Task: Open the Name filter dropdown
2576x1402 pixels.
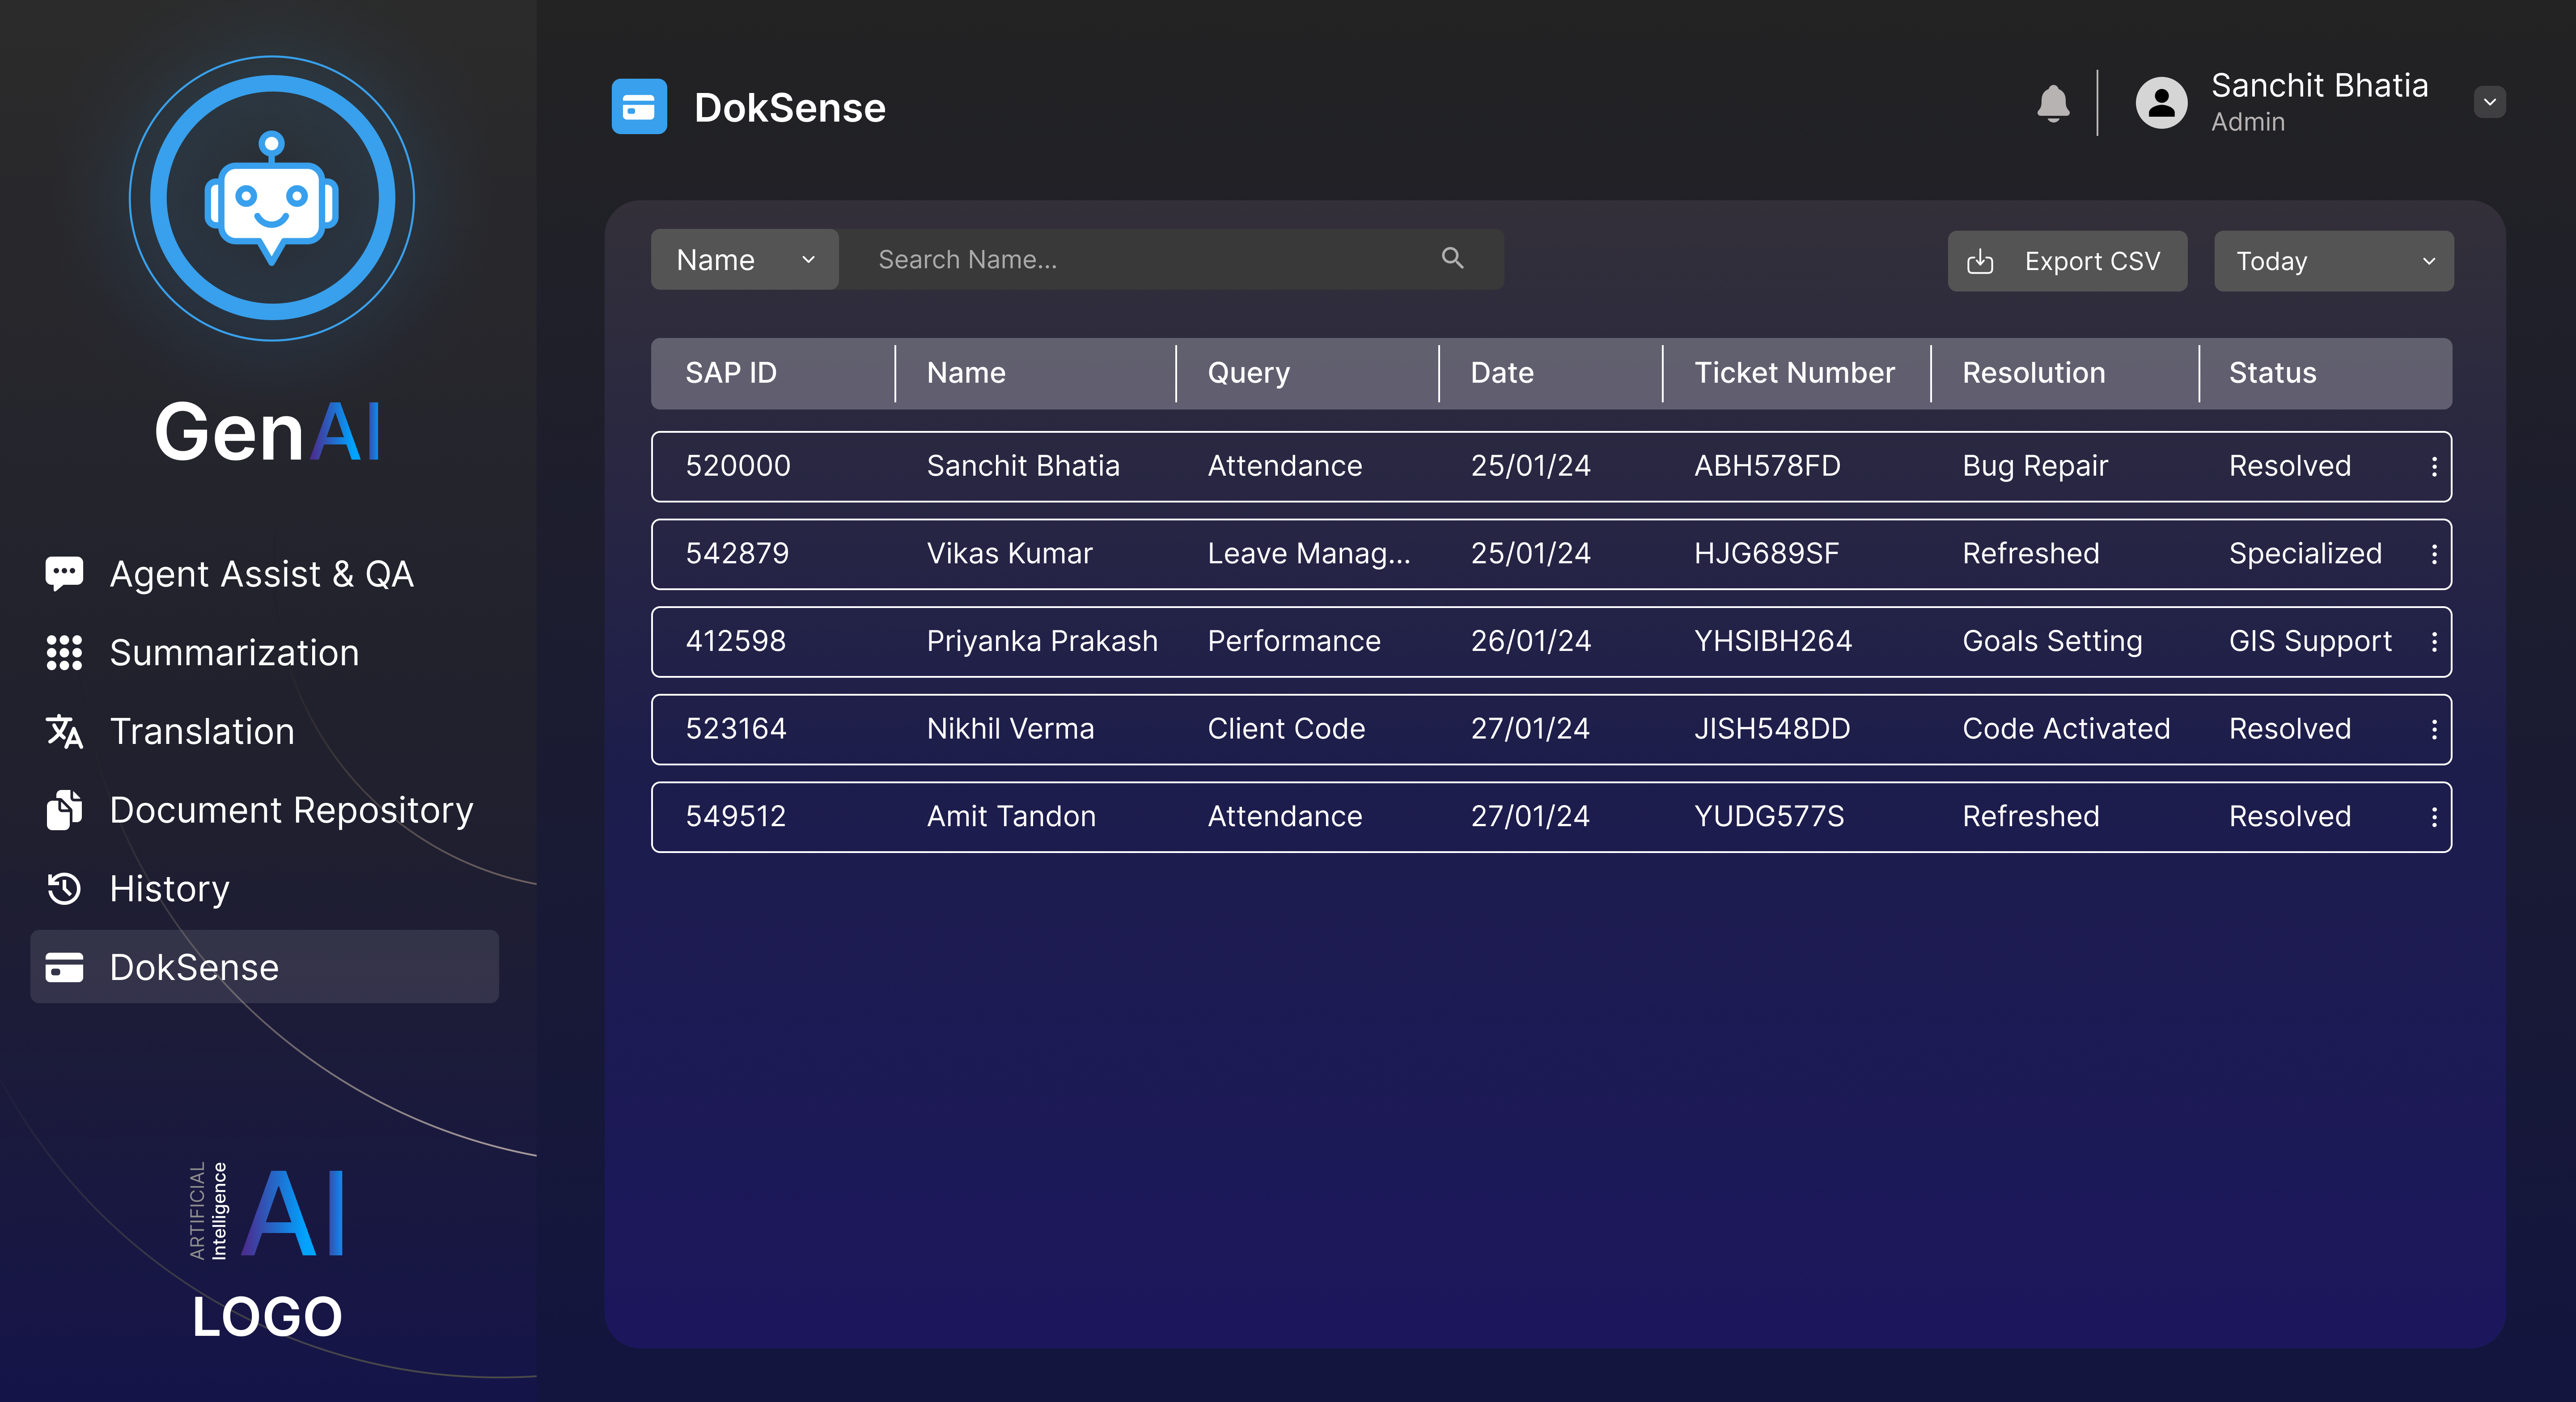Action: 744,259
